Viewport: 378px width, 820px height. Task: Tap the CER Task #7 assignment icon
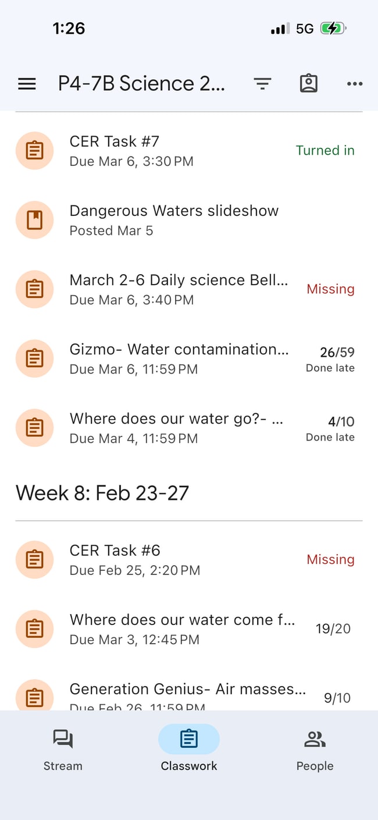coord(35,151)
